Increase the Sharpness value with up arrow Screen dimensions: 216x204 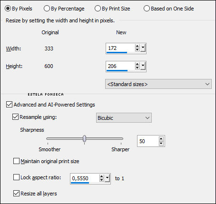(161, 139)
